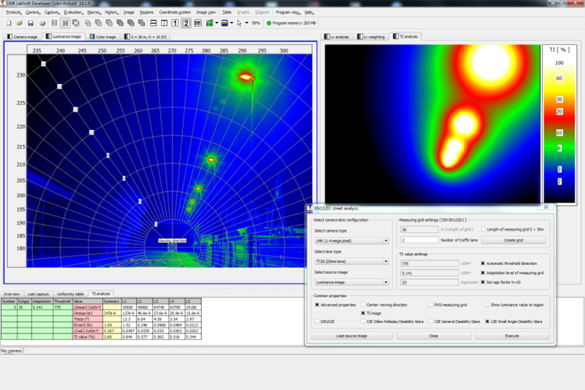Open the Regions menu
585x390 pixels.
pyautogui.click(x=147, y=12)
